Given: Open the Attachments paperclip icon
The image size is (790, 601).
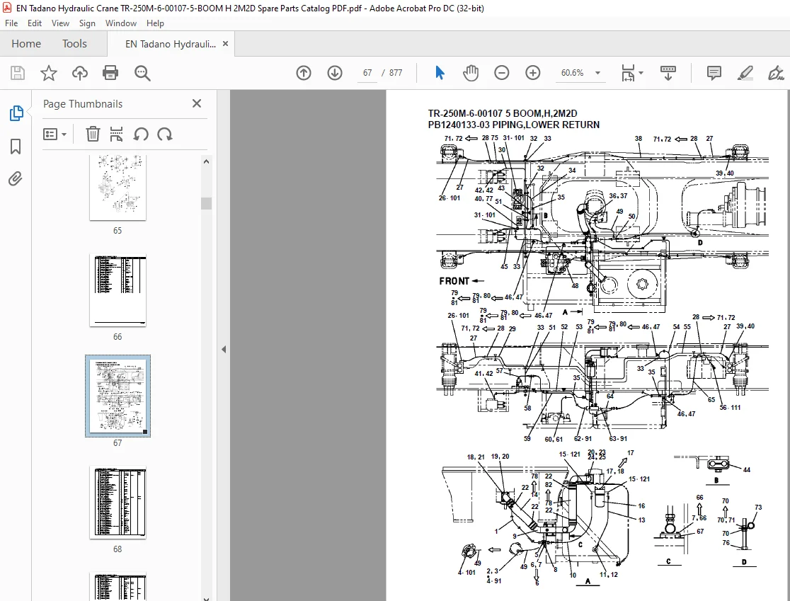Looking at the screenshot, I should [16, 179].
